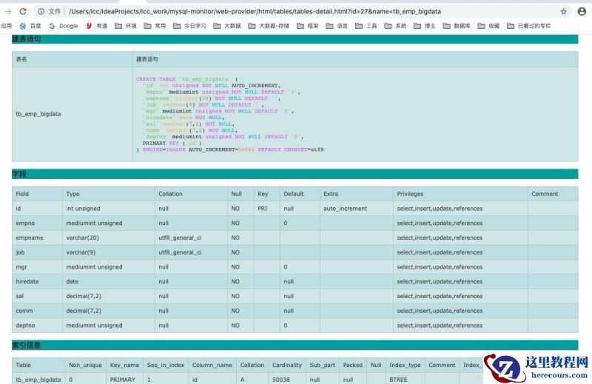Open the 已看过的专栏 bookmark folder

(528, 26)
